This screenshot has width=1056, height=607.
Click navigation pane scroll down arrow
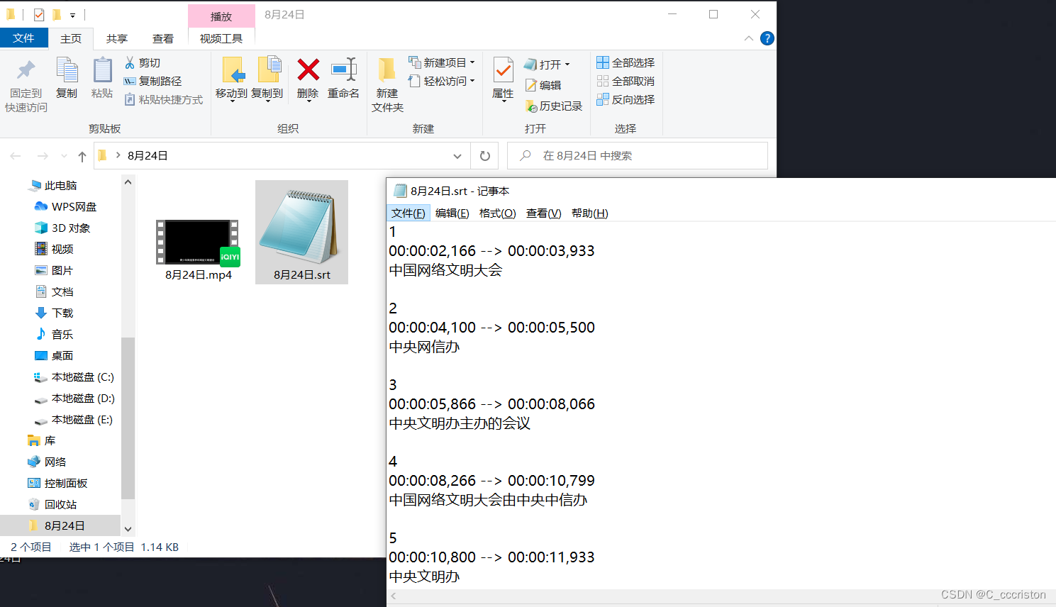pos(128,529)
